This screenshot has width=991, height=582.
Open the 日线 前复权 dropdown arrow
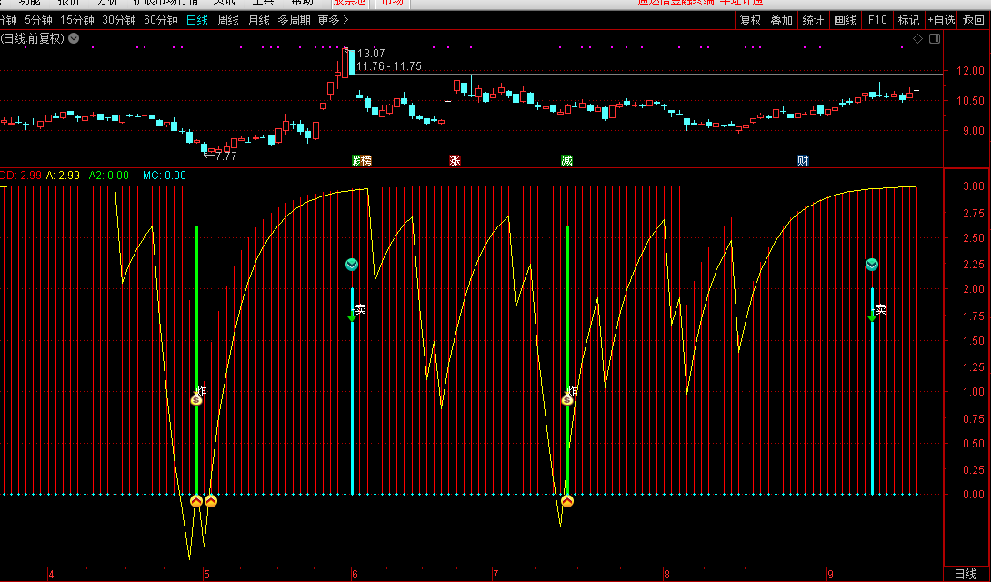click(x=74, y=38)
